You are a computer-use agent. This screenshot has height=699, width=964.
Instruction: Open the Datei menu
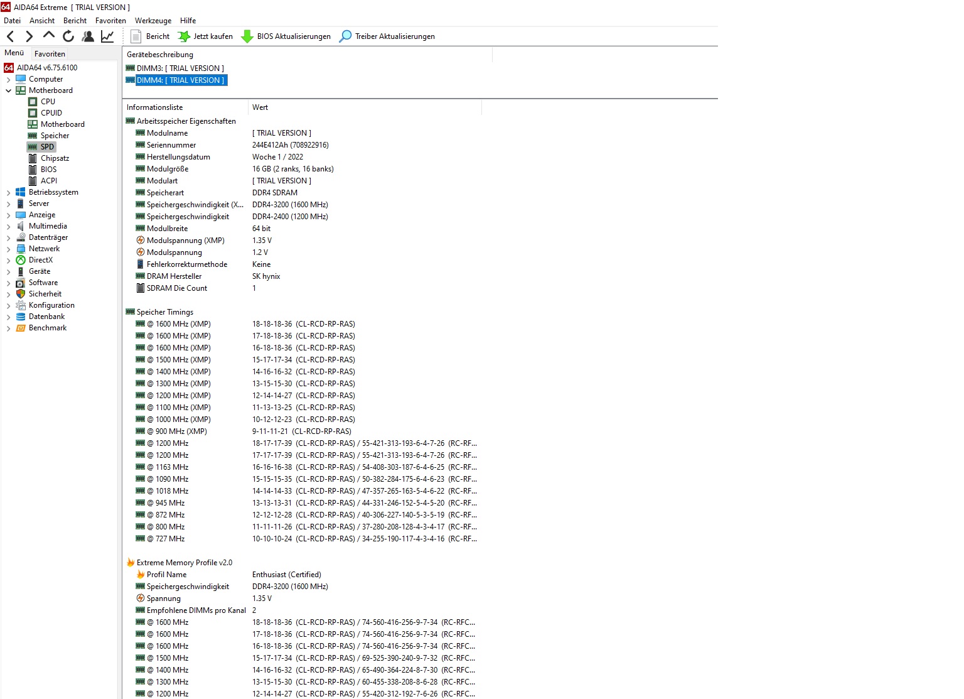tap(12, 21)
